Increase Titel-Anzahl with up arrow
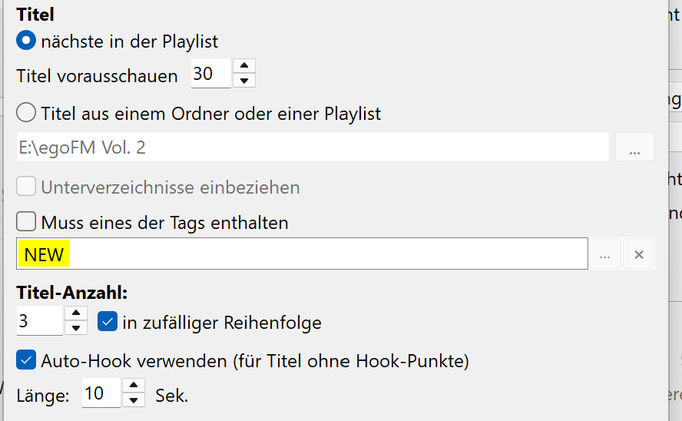The image size is (682, 421). click(76, 313)
